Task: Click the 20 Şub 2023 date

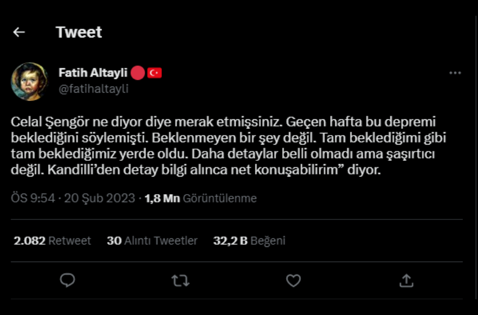Action: click(x=100, y=198)
